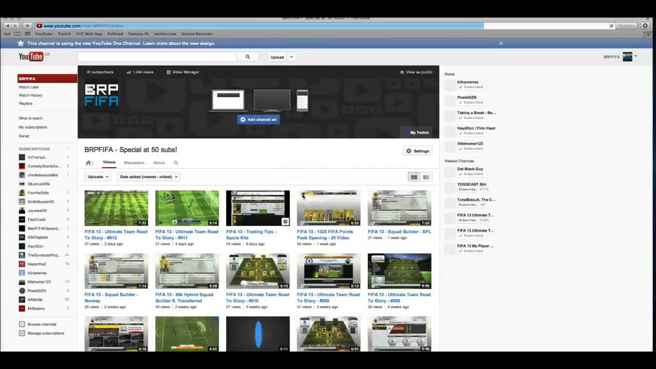The width and height of the screenshot is (656, 369).
Task: Toggle Subscribed button for littlehomer123 in Mates
Action: coord(471,149)
